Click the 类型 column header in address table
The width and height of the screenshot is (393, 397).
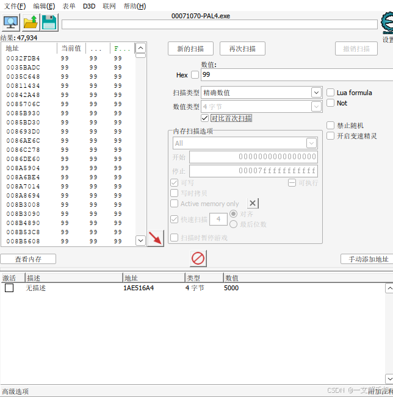pyautogui.click(x=204, y=278)
